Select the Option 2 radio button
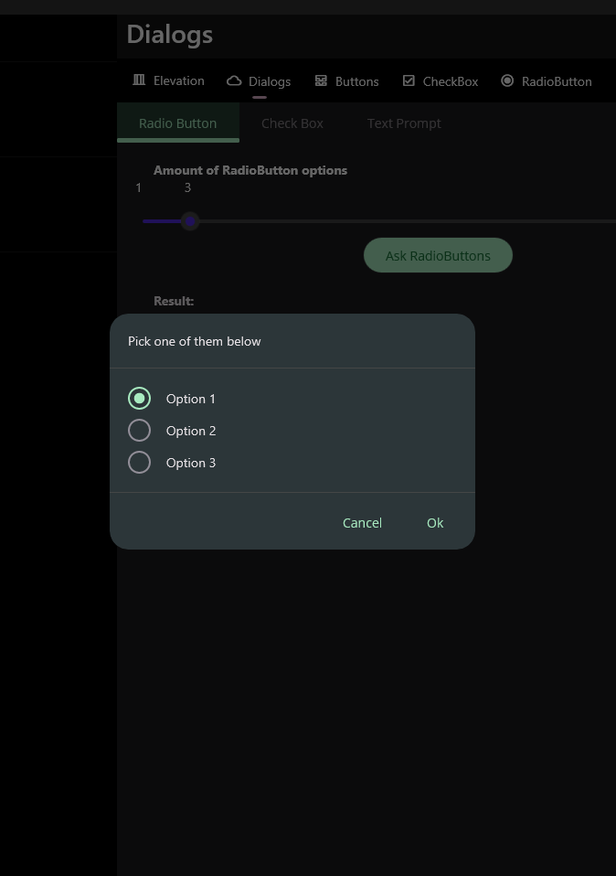Screen dimensions: 616x876 [x=139, y=430]
